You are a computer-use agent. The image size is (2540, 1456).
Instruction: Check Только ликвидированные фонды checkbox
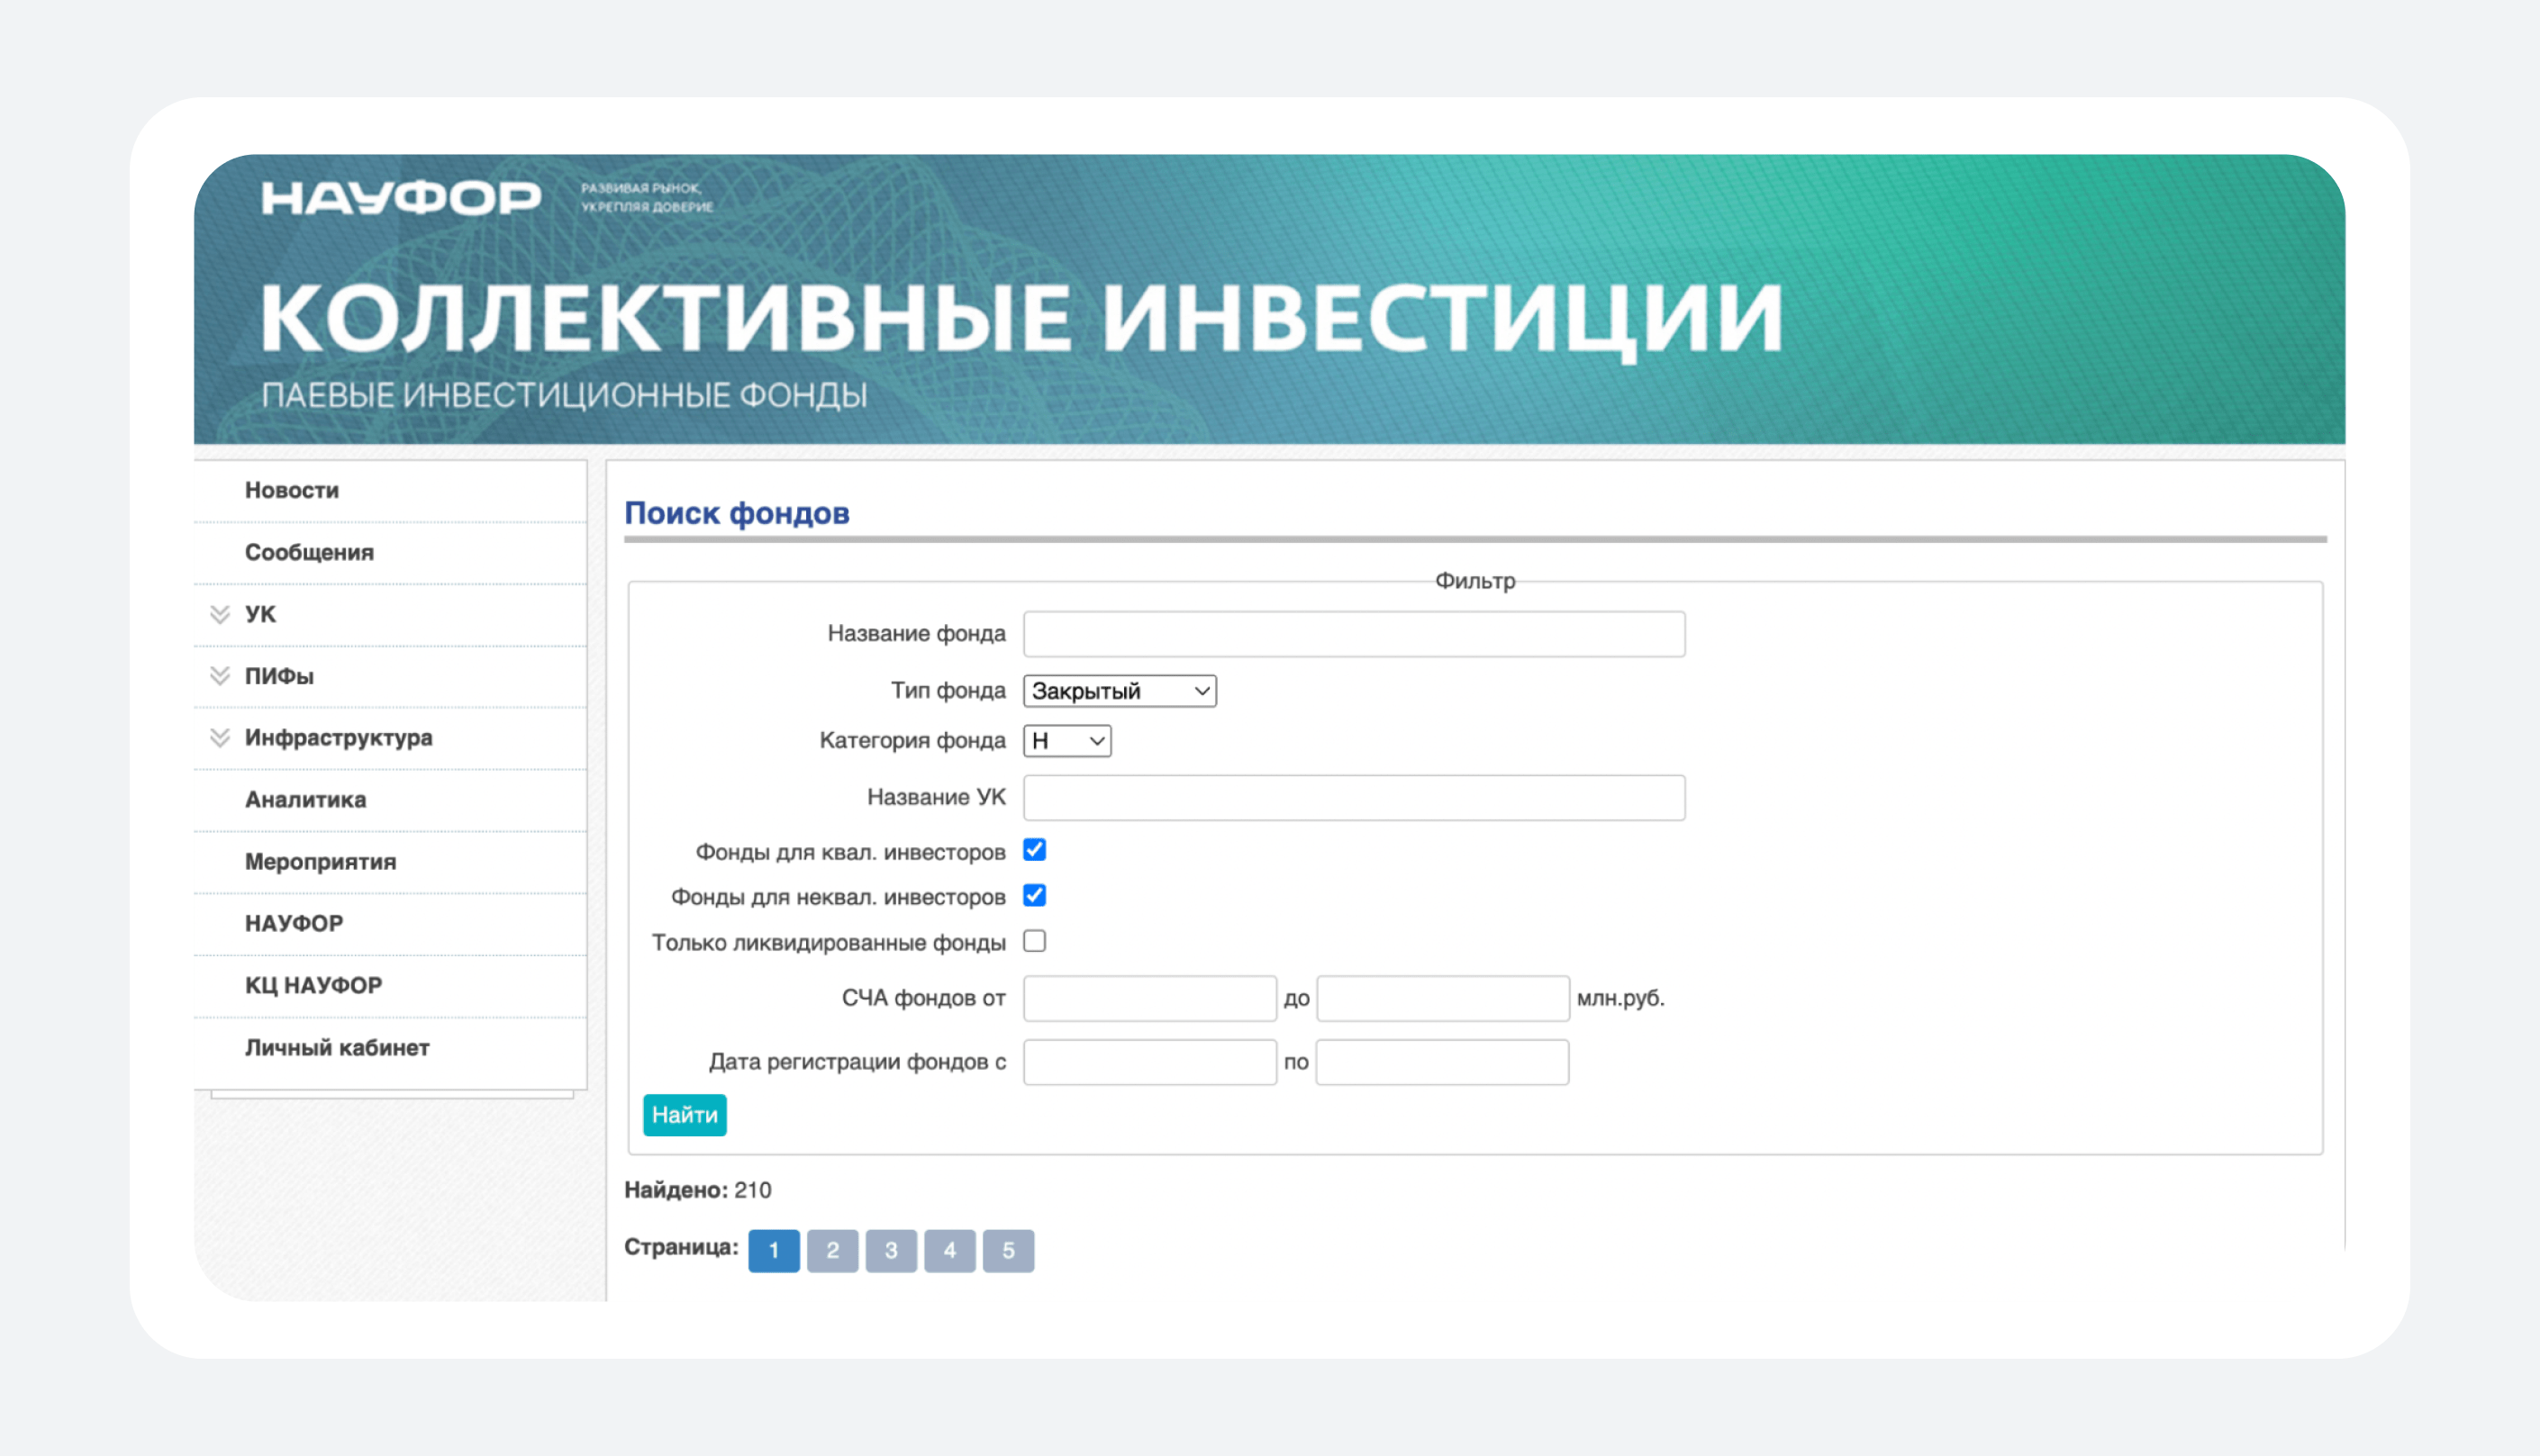pos(1035,941)
